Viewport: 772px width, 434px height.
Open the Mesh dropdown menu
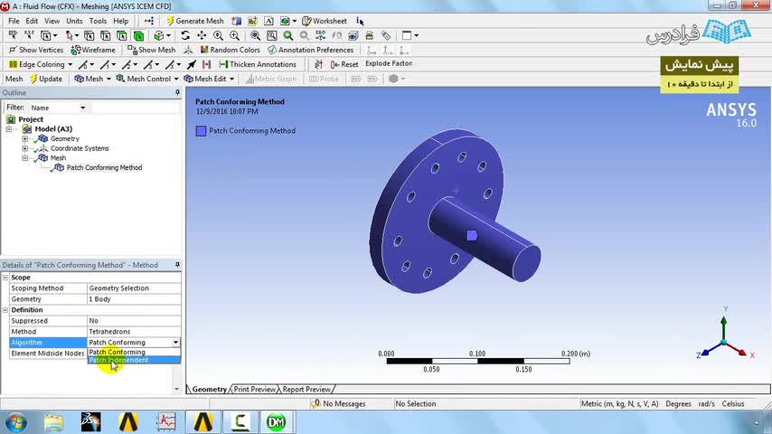(x=92, y=79)
